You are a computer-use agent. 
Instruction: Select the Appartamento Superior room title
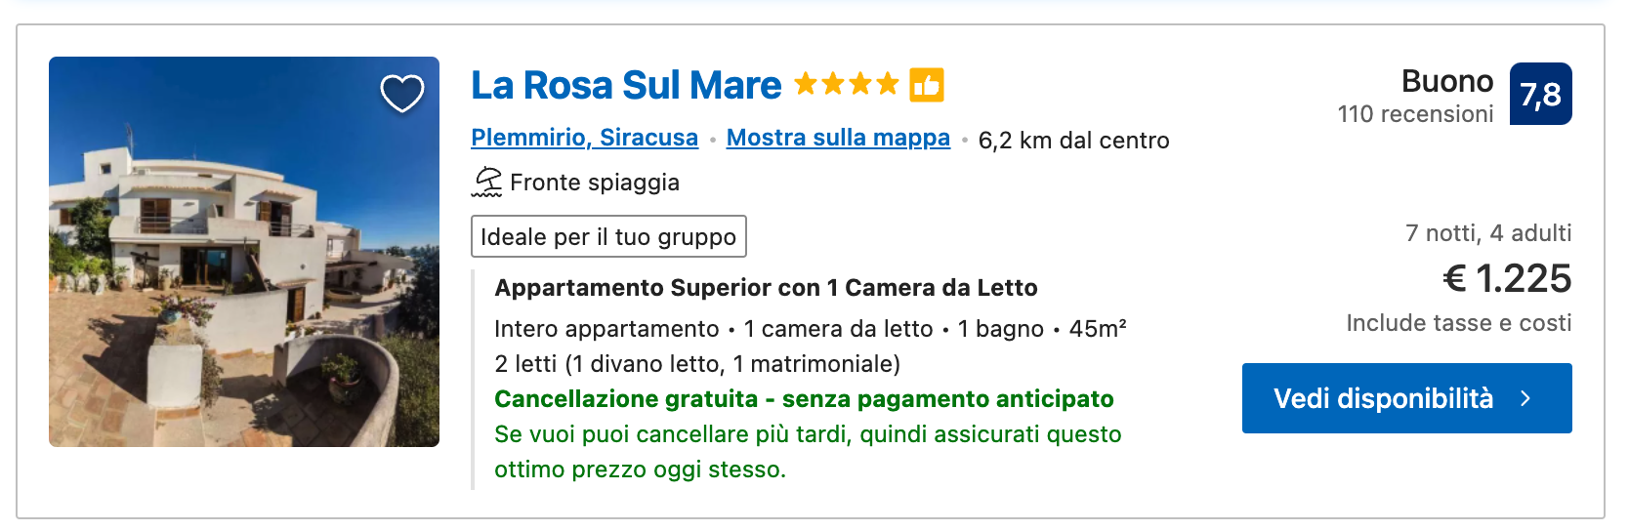pos(766,288)
